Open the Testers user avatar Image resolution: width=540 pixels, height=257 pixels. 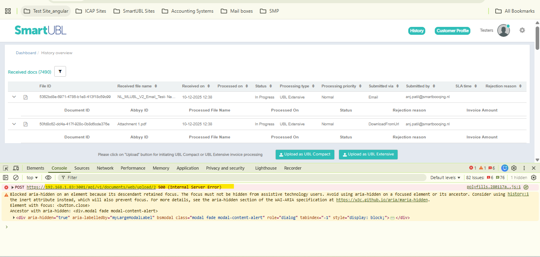coord(503,30)
